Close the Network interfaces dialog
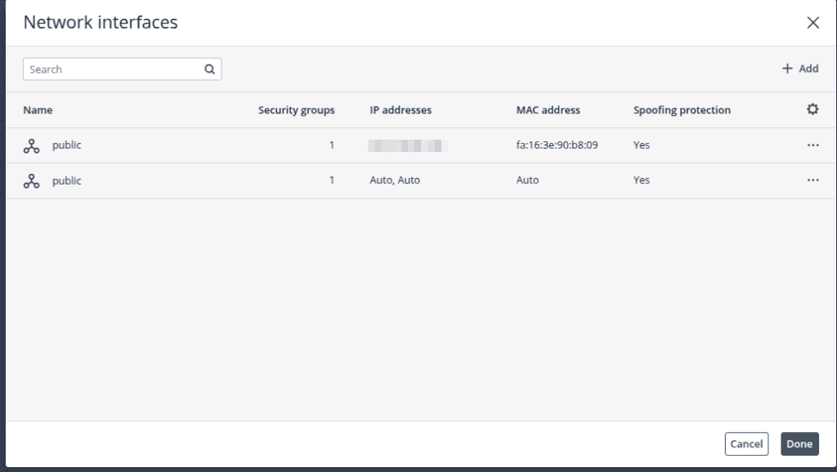837x472 pixels. tap(813, 22)
